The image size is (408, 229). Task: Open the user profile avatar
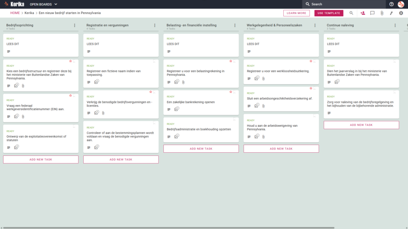401,4
